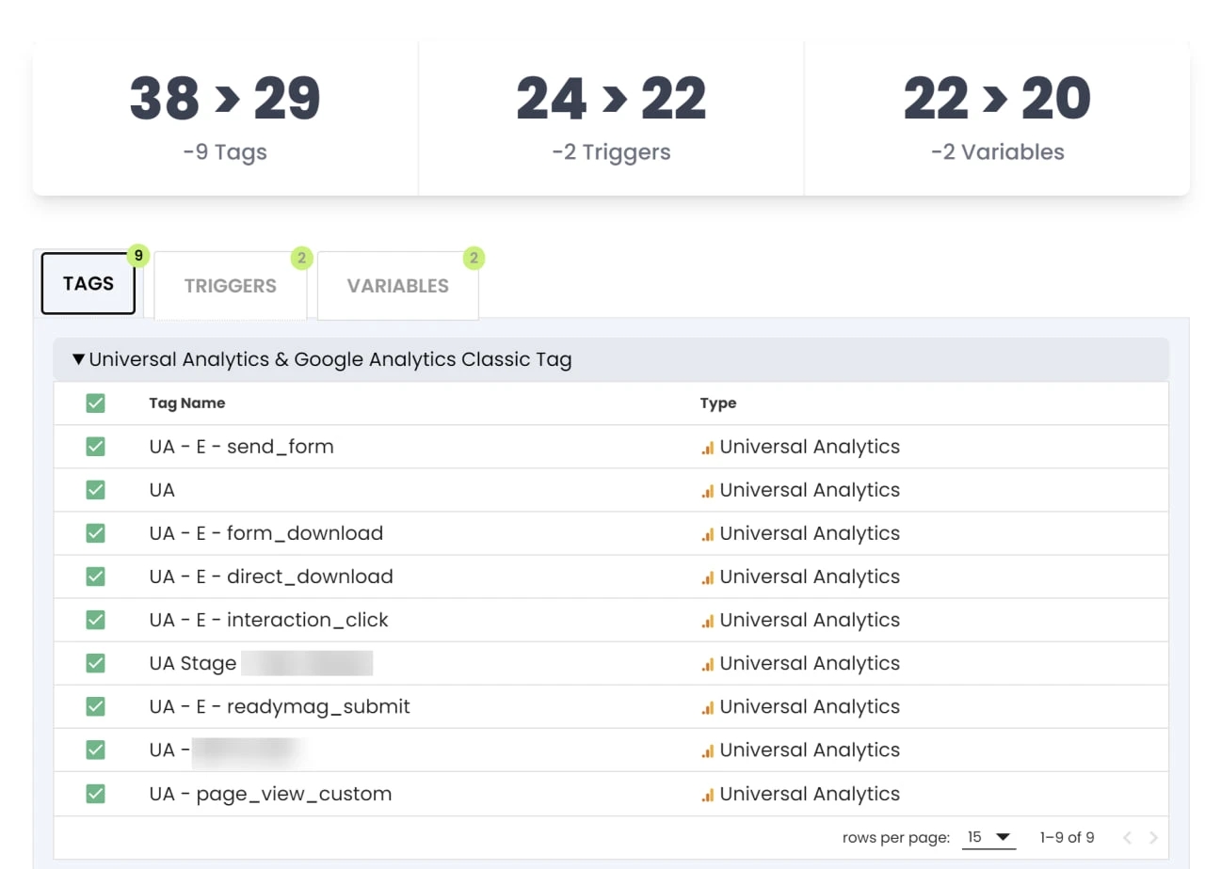Click the analytics icon in page_view_custom row
The height and width of the screenshot is (869, 1205).
click(x=708, y=795)
